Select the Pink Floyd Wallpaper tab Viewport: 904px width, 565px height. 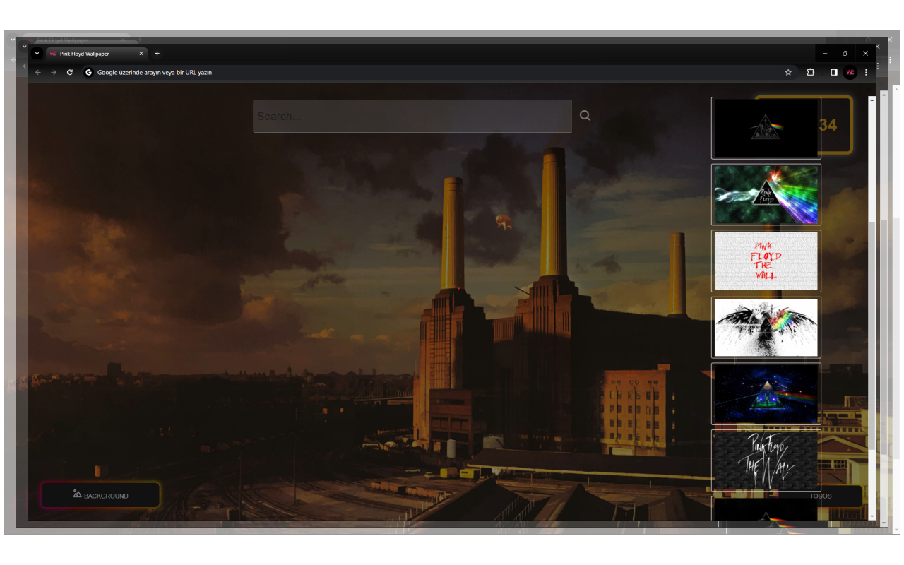pyautogui.click(x=97, y=54)
